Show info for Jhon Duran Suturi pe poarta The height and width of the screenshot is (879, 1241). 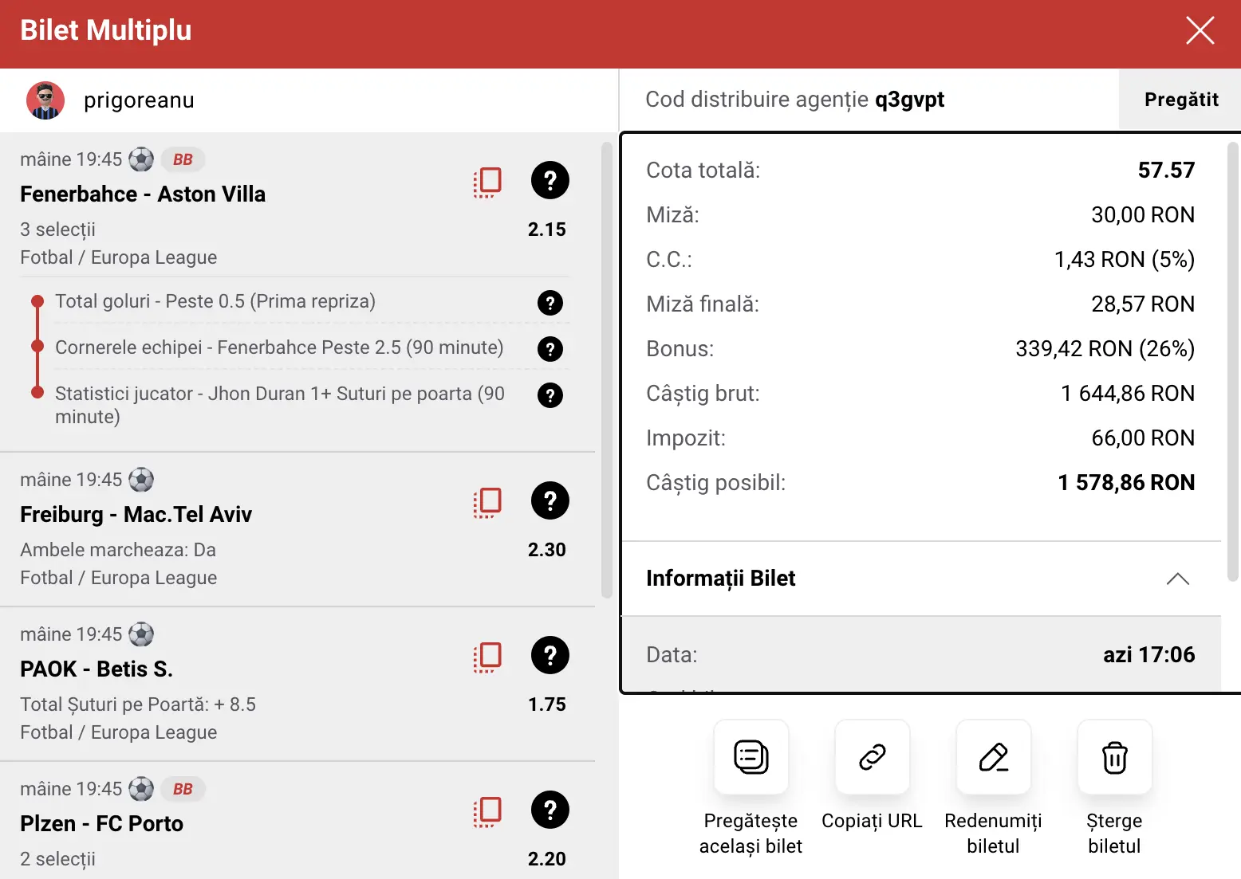click(x=550, y=395)
